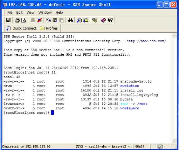Click the status bar connection icon
Image resolution: width=179 pixels, height=150 pixels.
click(x=160, y=147)
